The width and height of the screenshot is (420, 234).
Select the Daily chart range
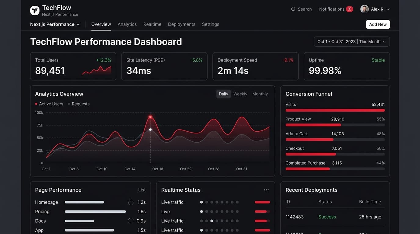[x=223, y=94]
